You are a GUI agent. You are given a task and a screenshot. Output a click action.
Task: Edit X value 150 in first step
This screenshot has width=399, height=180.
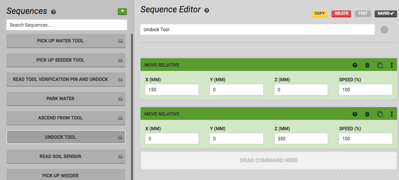[172, 90]
